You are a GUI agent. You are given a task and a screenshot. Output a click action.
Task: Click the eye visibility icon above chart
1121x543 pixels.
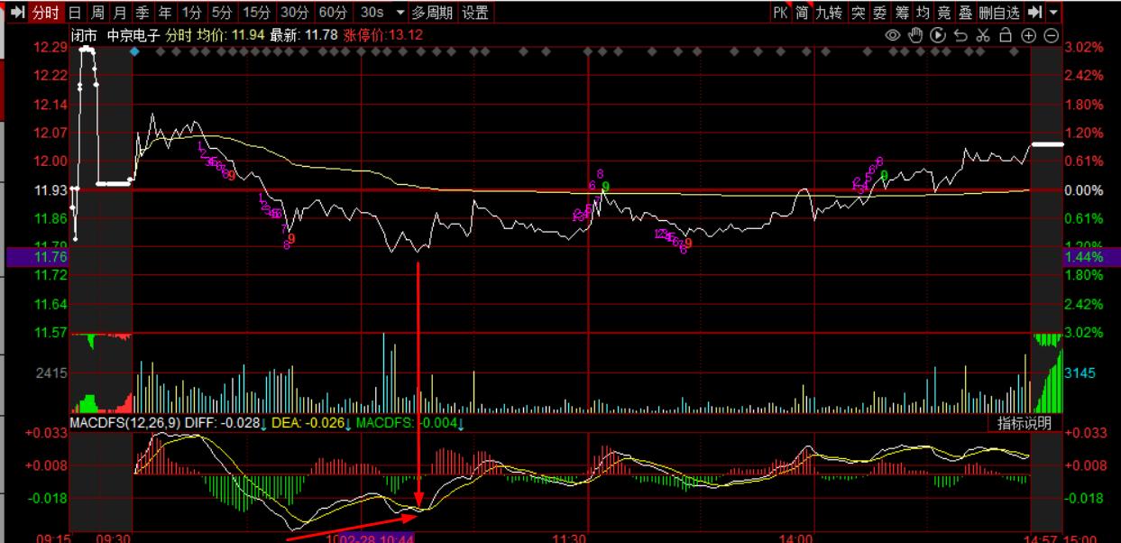(893, 35)
